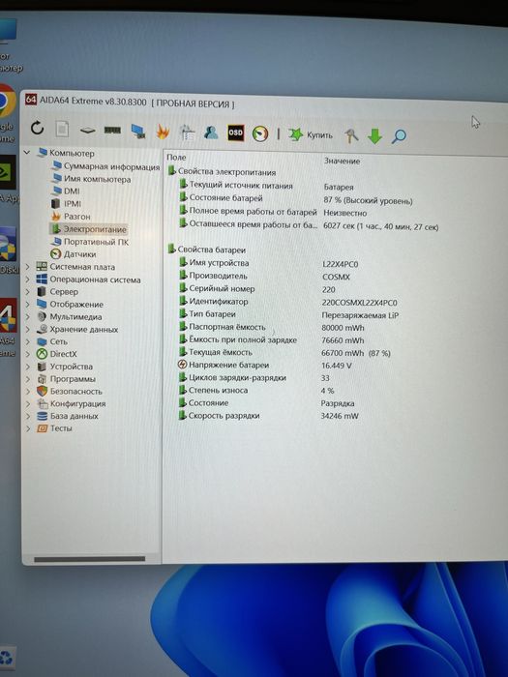Expand the Операционная система node

tap(28, 280)
